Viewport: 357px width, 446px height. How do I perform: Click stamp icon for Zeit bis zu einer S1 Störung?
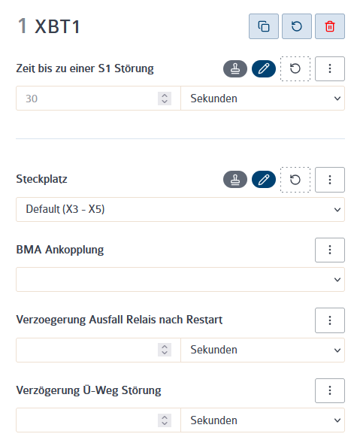(x=235, y=69)
